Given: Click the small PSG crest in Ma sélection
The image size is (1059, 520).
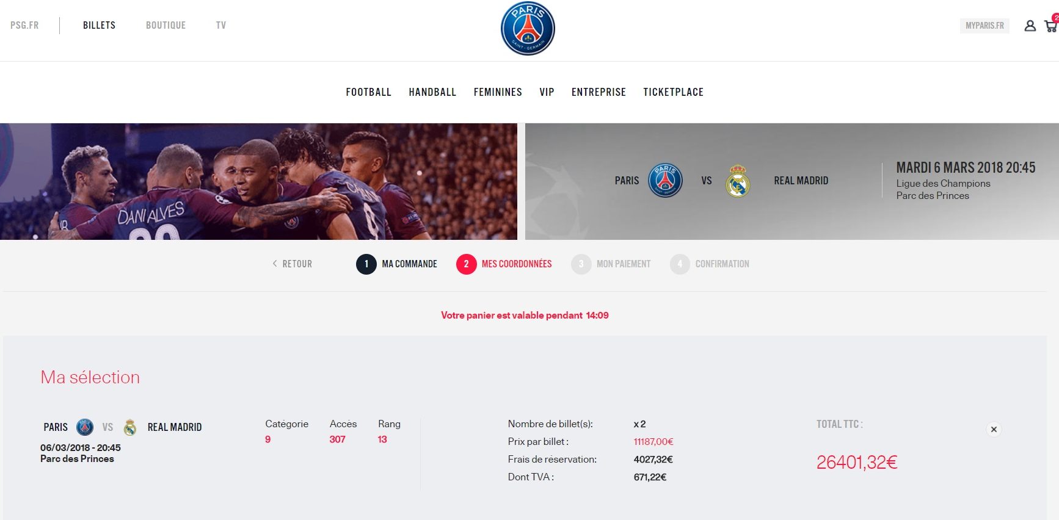Looking at the screenshot, I should [85, 427].
